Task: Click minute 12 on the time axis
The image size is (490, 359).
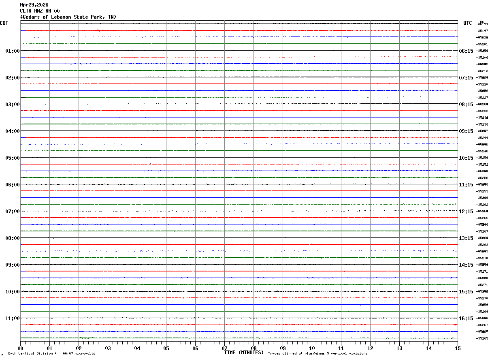Action: pos(370,348)
